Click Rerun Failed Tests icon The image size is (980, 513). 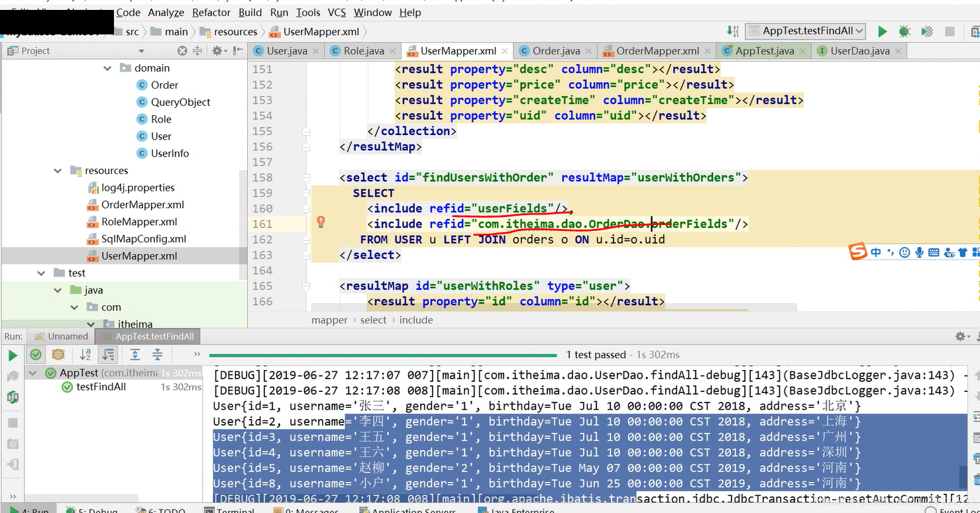coord(13,377)
